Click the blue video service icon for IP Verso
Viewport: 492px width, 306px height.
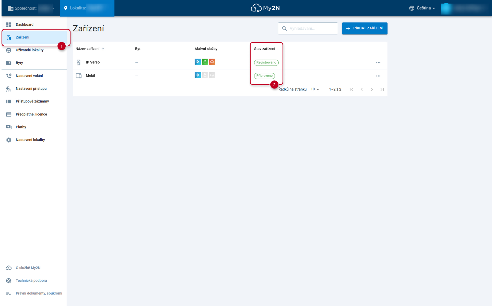click(x=197, y=62)
